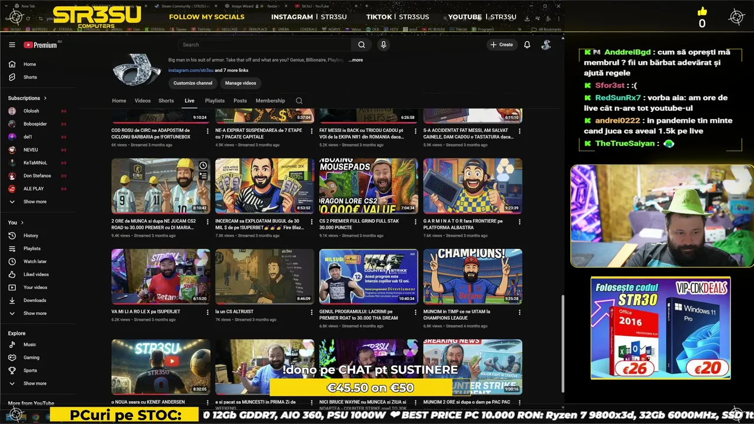Switch to the Image Wizard browser tab
This screenshot has height=424, width=754.
256,6
